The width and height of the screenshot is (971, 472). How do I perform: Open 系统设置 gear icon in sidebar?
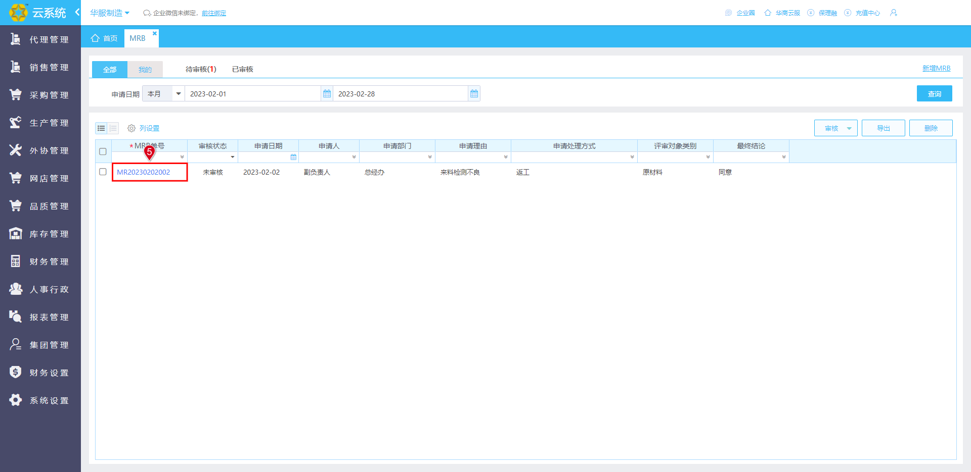click(x=16, y=400)
